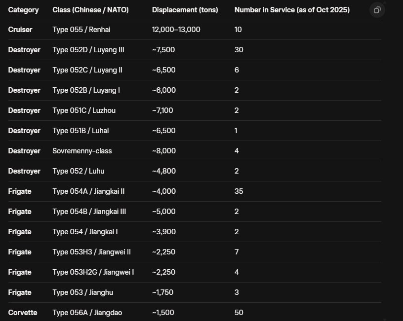The height and width of the screenshot is (321, 403).
Task: Click the 'Sovremenny-class' cell
Action: click(82, 151)
